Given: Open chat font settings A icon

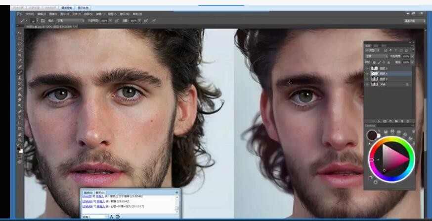Looking at the screenshot, I should 111,217.
